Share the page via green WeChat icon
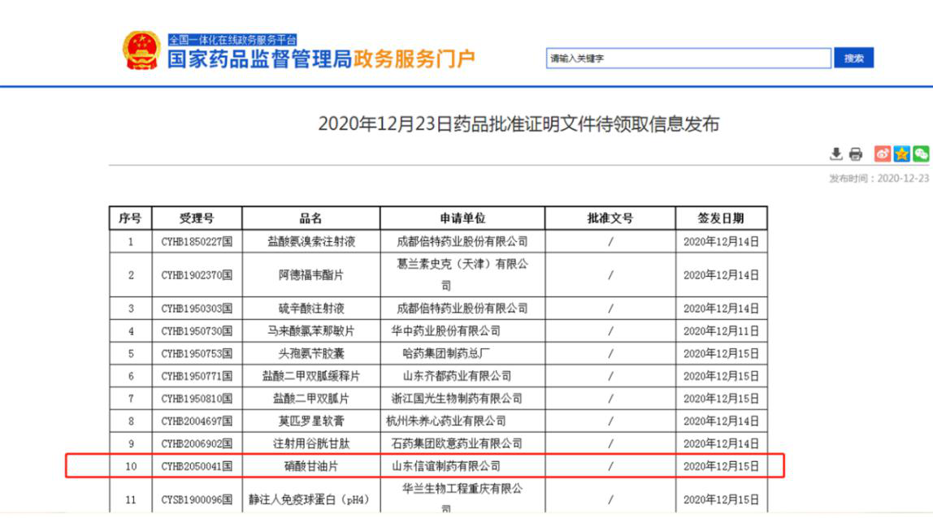Viewport: 933px width, 518px height. [920, 153]
